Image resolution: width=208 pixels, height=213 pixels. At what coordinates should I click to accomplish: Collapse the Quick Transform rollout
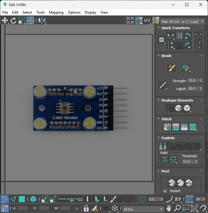click(159, 28)
